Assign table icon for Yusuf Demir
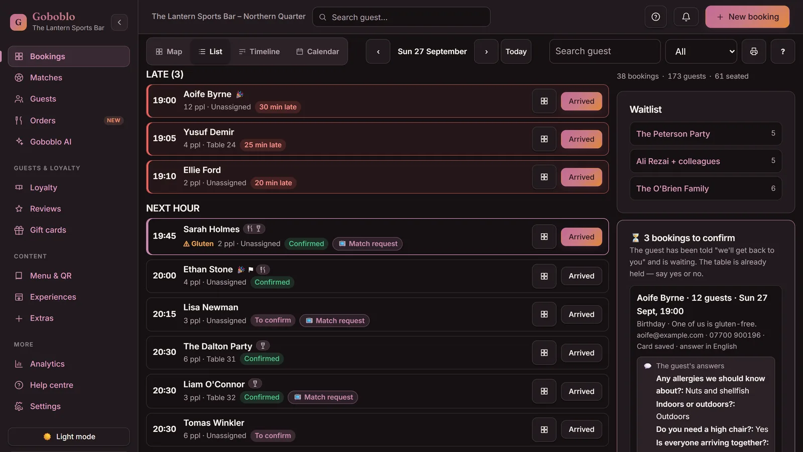 [544, 139]
